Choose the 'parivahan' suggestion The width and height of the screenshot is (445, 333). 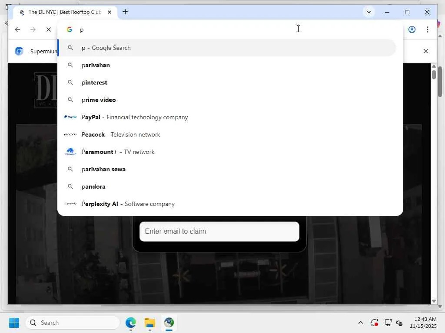point(227,65)
